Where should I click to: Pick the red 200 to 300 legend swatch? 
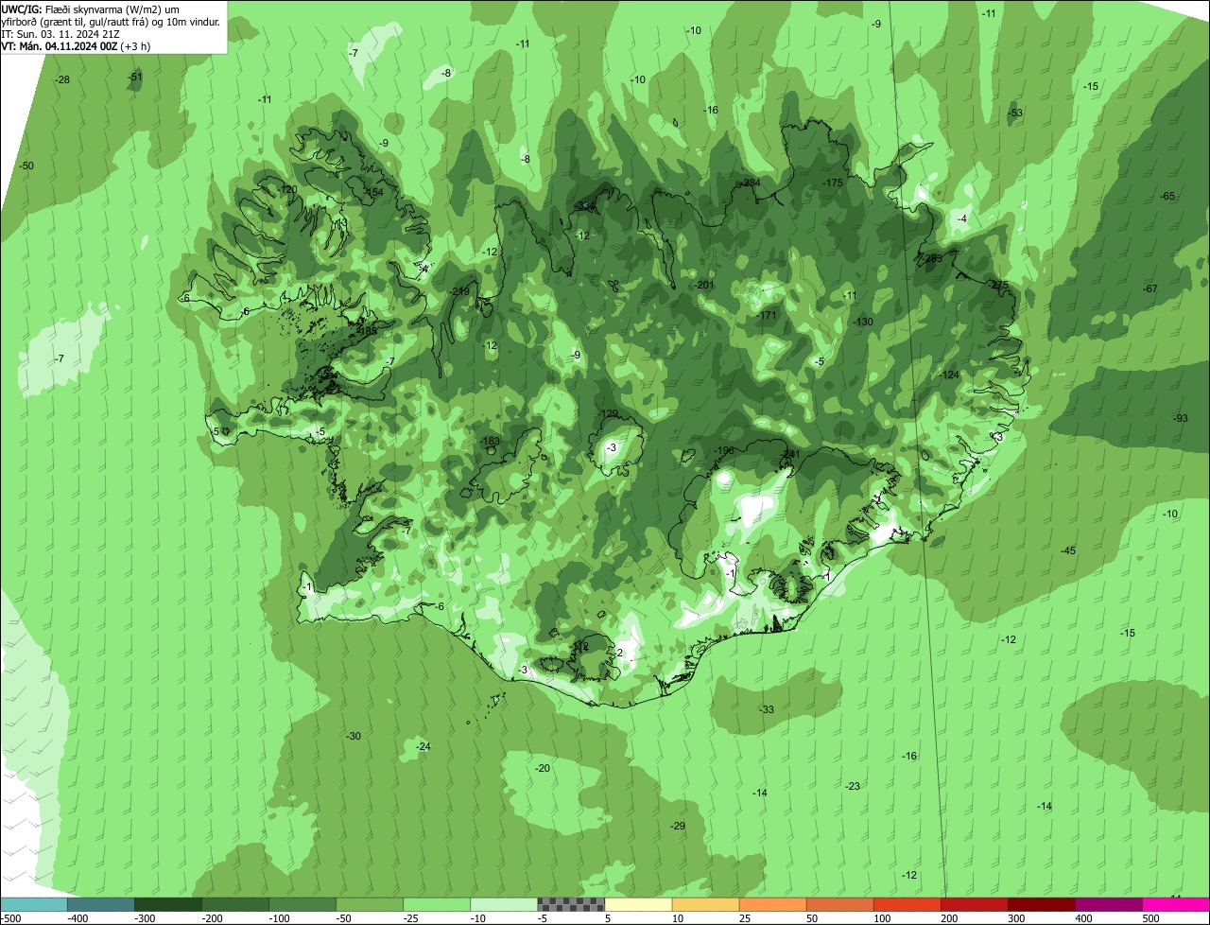point(975,904)
